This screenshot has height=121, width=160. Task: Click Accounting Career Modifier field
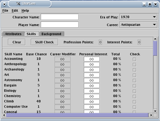(x=63, y=59)
